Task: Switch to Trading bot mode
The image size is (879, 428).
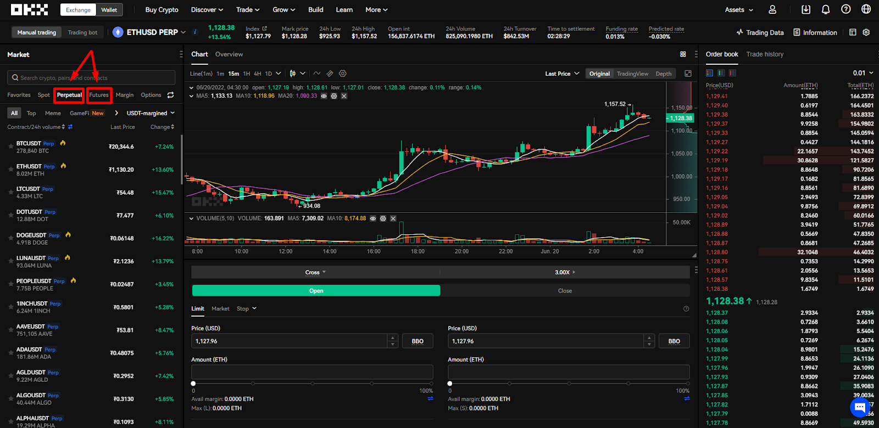Action: 82,32
